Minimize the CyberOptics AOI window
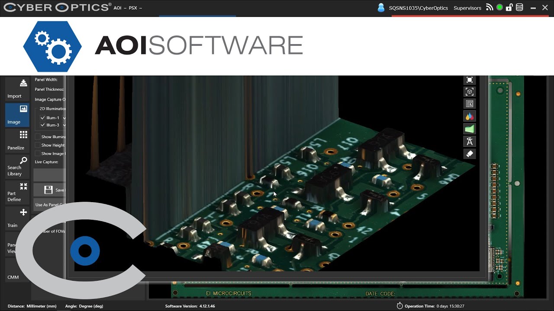The height and width of the screenshot is (311, 554). click(x=533, y=8)
